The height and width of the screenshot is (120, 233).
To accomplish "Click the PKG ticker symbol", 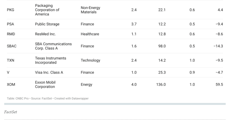I will [10, 10].
